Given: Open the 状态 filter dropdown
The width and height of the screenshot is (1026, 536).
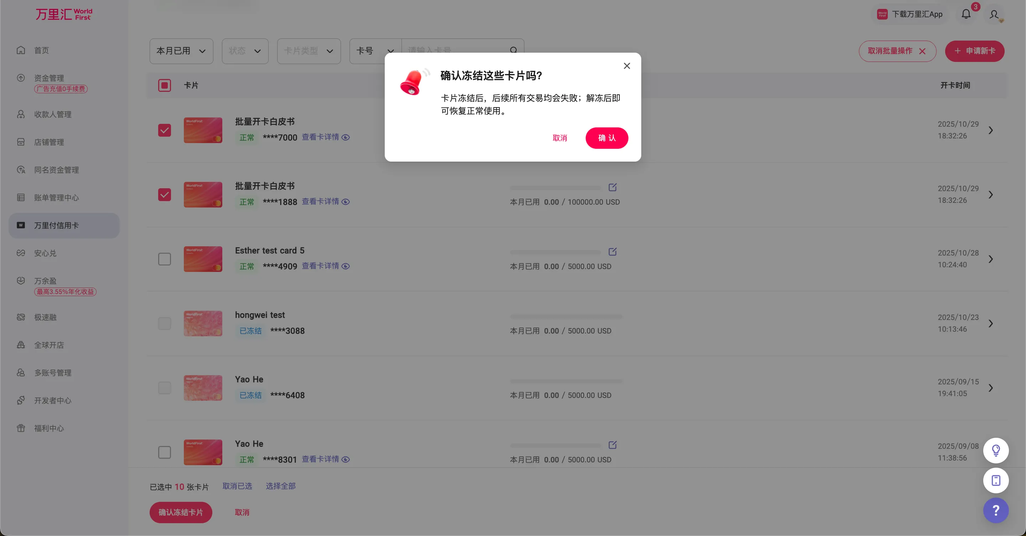Looking at the screenshot, I should 244,51.
